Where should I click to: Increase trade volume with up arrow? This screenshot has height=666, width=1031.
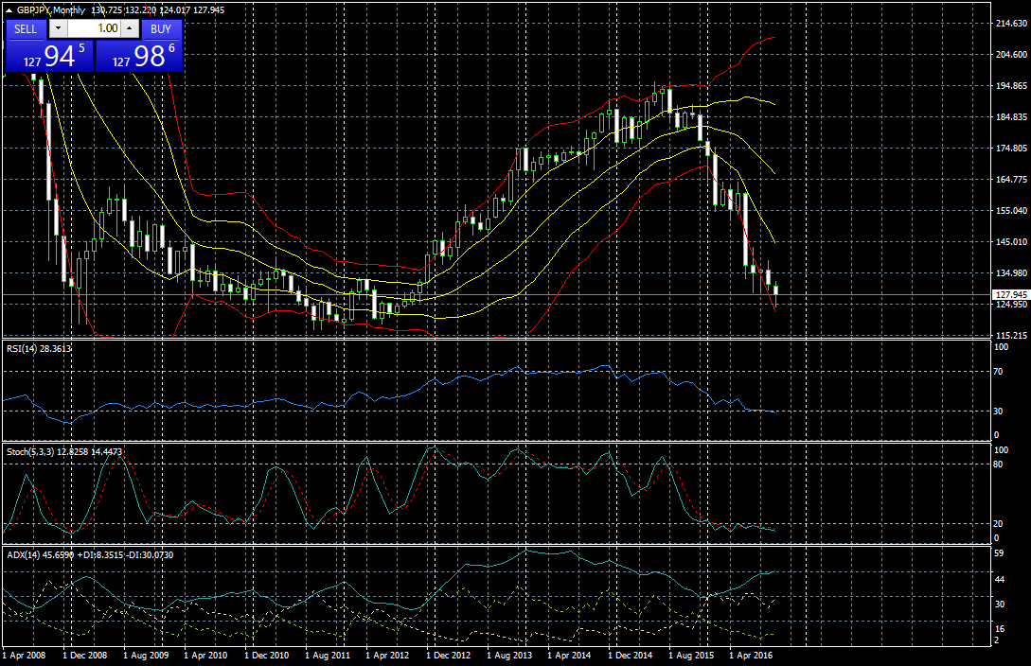click(x=130, y=28)
